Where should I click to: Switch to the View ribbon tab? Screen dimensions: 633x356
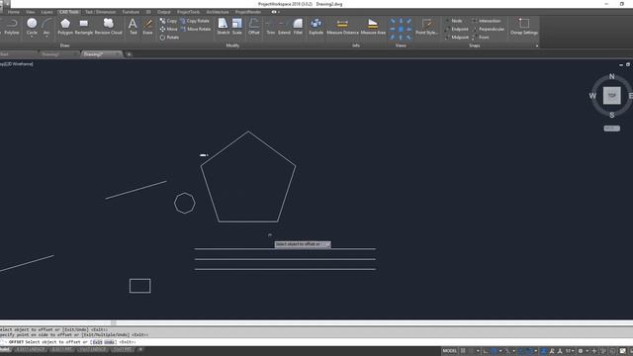point(31,12)
